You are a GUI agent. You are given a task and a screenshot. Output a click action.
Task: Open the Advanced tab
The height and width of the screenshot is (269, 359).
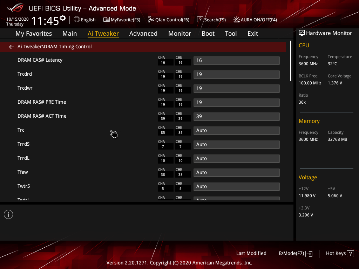click(x=143, y=34)
